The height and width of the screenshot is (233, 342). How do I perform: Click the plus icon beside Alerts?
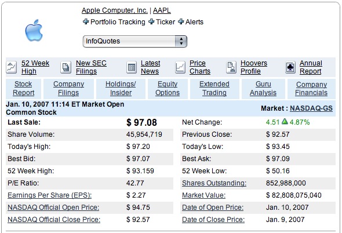181,21
